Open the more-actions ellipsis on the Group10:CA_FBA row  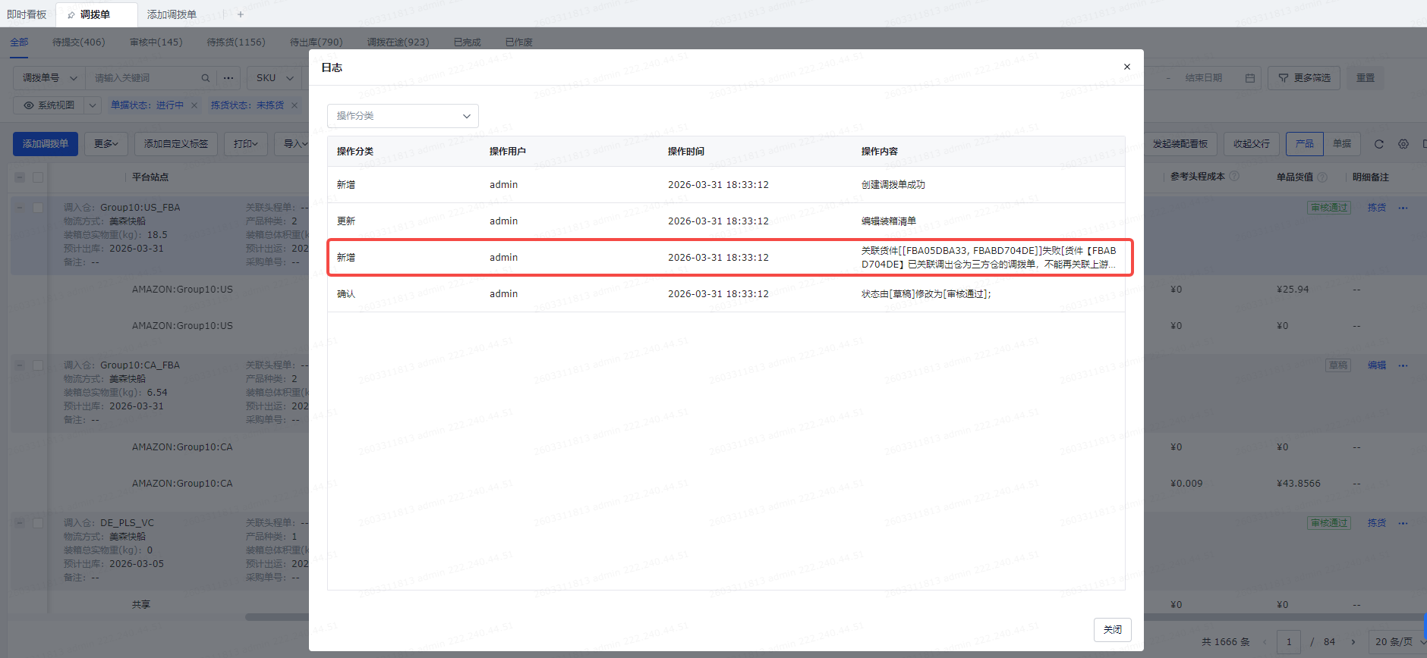point(1403,365)
